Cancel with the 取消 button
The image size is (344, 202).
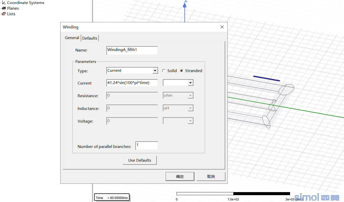click(211, 177)
